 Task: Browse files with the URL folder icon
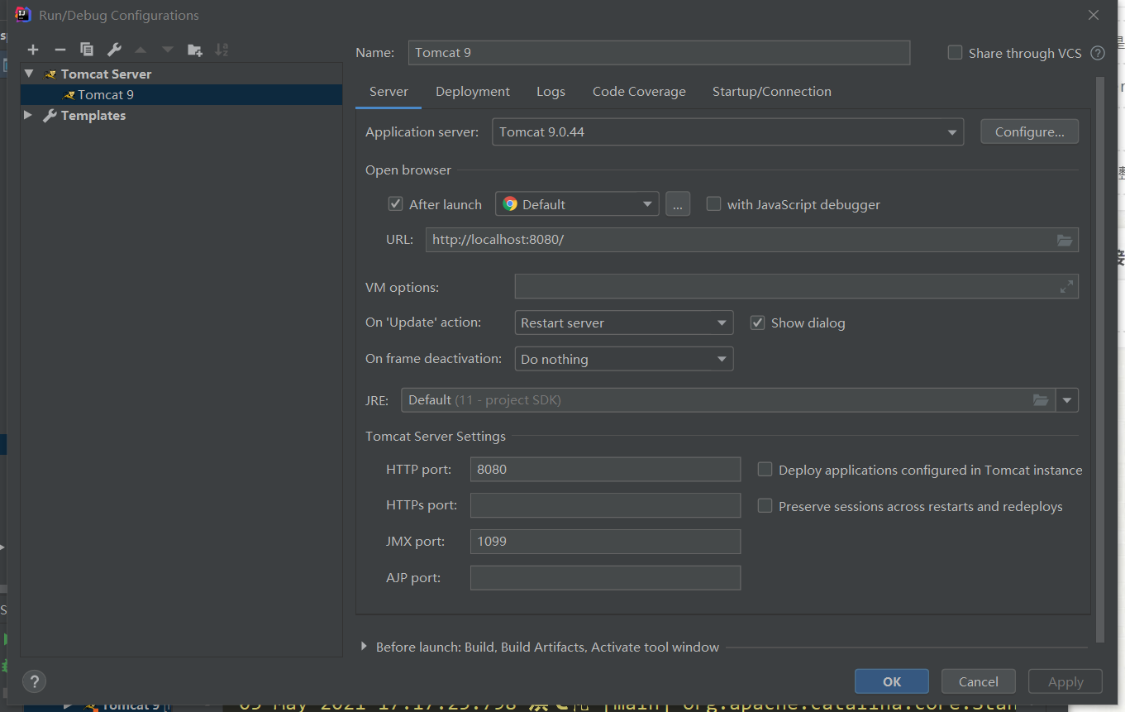[1065, 239]
